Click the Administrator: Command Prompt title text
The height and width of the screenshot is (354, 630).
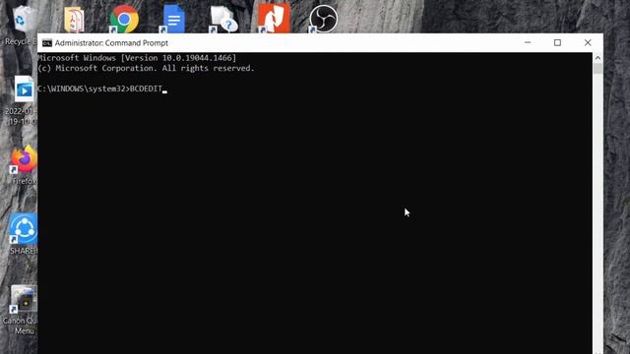pyautogui.click(x=111, y=43)
